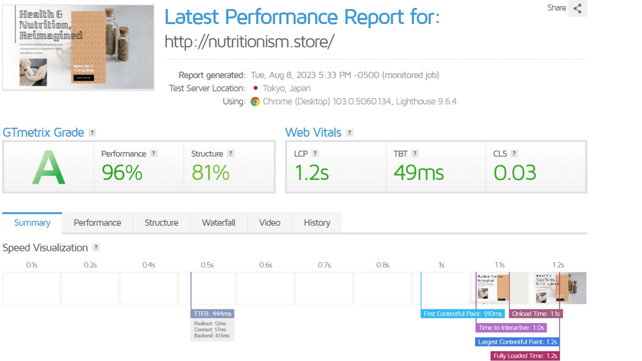Open help icon next to Speed Visualization
Image resolution: width=642 pixels, height=361 pixels.
pos(96,247)
